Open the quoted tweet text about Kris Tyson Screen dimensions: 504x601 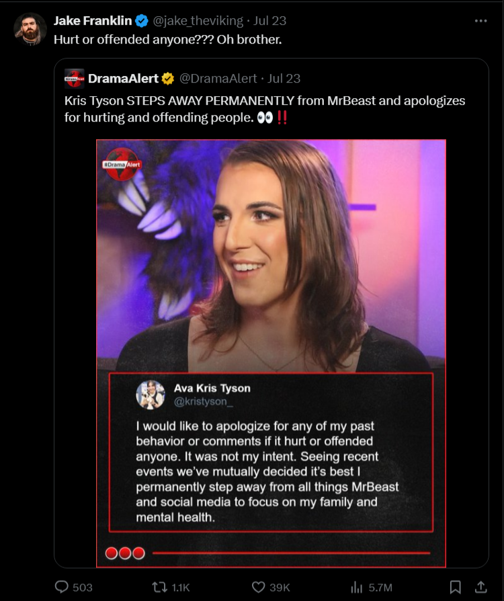tap(265, 109)
